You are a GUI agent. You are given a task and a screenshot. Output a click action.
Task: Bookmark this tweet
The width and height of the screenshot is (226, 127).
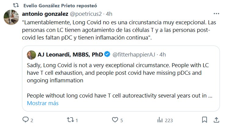click(x=205, y=120)
